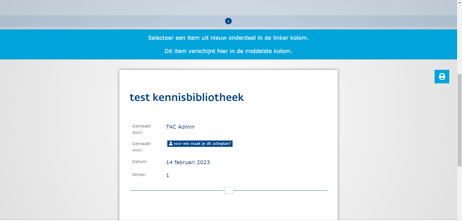Screen dimensions: 462x221
Task: Select the step 1 circle indicator
Action: [x=228, y=21]
